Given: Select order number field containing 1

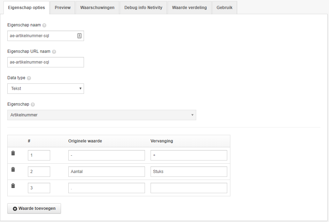Looking at the screenshot, I should pyautogui.click(x=39, y=155).
